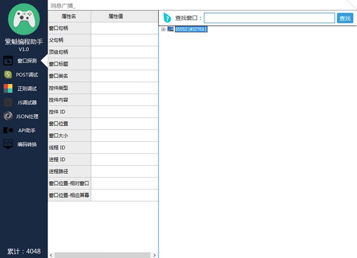Screen dimensions: 357x258
Task: Click the blue question-mark finder icon
Action: coord(167,18)
